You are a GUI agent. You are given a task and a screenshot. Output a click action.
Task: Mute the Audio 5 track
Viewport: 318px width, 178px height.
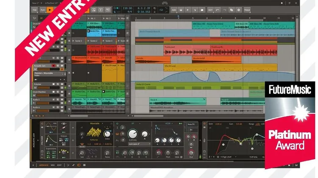click(x=62, y=99)
